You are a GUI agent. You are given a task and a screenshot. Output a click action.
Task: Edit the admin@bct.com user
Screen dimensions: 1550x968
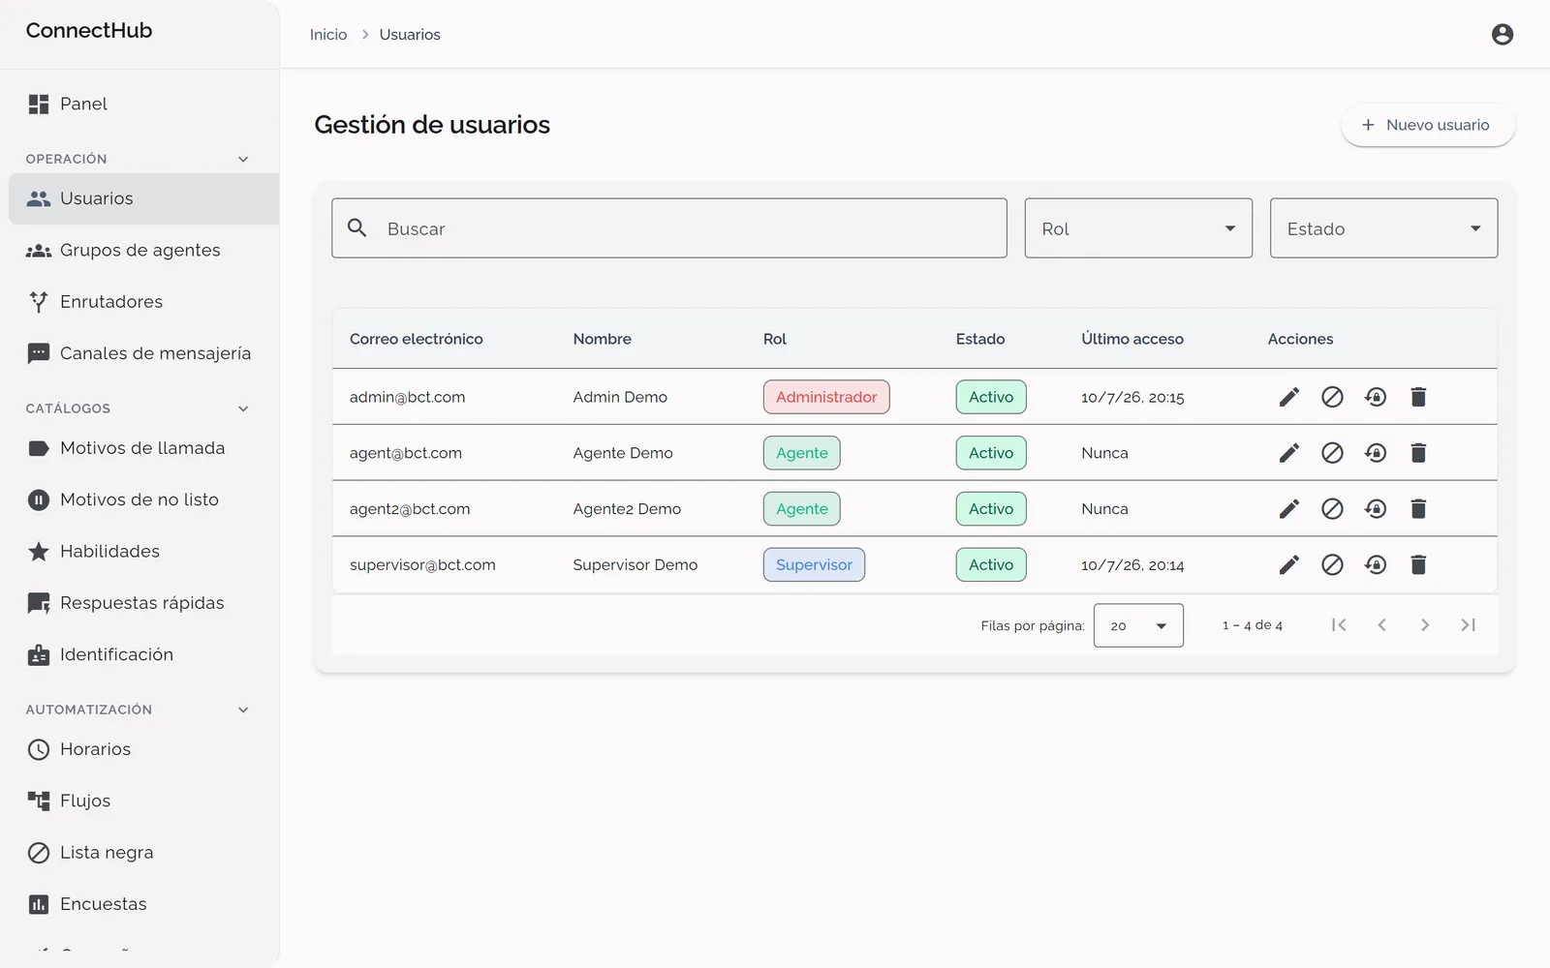[x=1288, y=397]
